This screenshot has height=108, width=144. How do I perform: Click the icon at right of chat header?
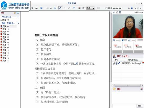[x=142, y=89]
